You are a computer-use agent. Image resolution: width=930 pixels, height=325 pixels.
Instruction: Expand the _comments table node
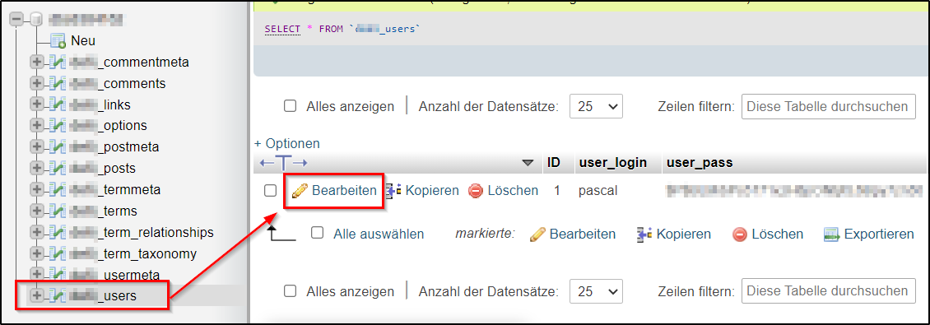click(x=37, y=84)
